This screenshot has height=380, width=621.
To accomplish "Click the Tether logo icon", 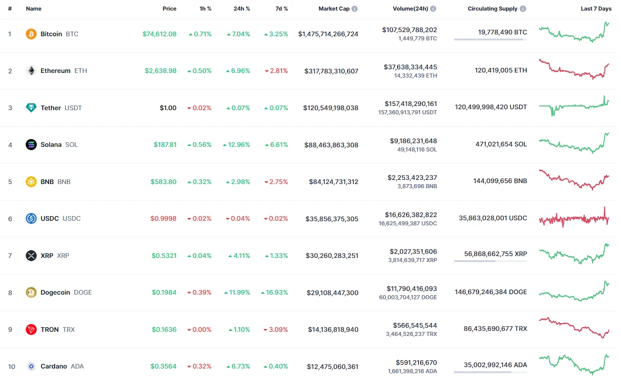I will click(x=31, y=108).
